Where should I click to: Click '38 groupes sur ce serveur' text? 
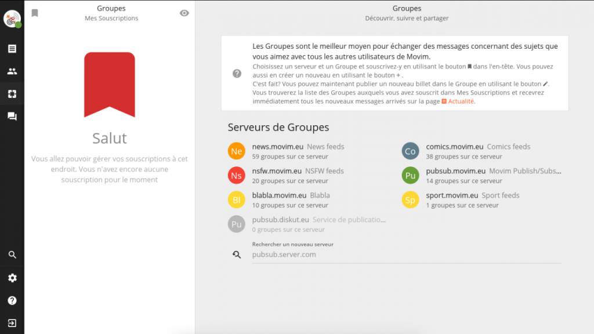pyautogui.click(x=464, y=157)
